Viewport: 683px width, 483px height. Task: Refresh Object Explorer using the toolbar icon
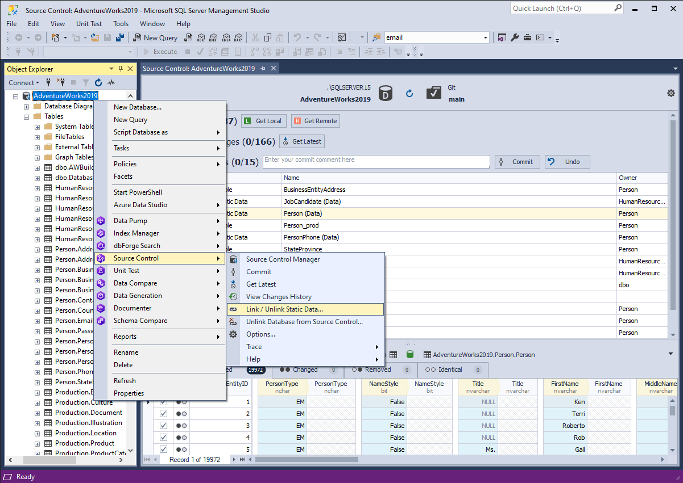click(x=98, y=83)
